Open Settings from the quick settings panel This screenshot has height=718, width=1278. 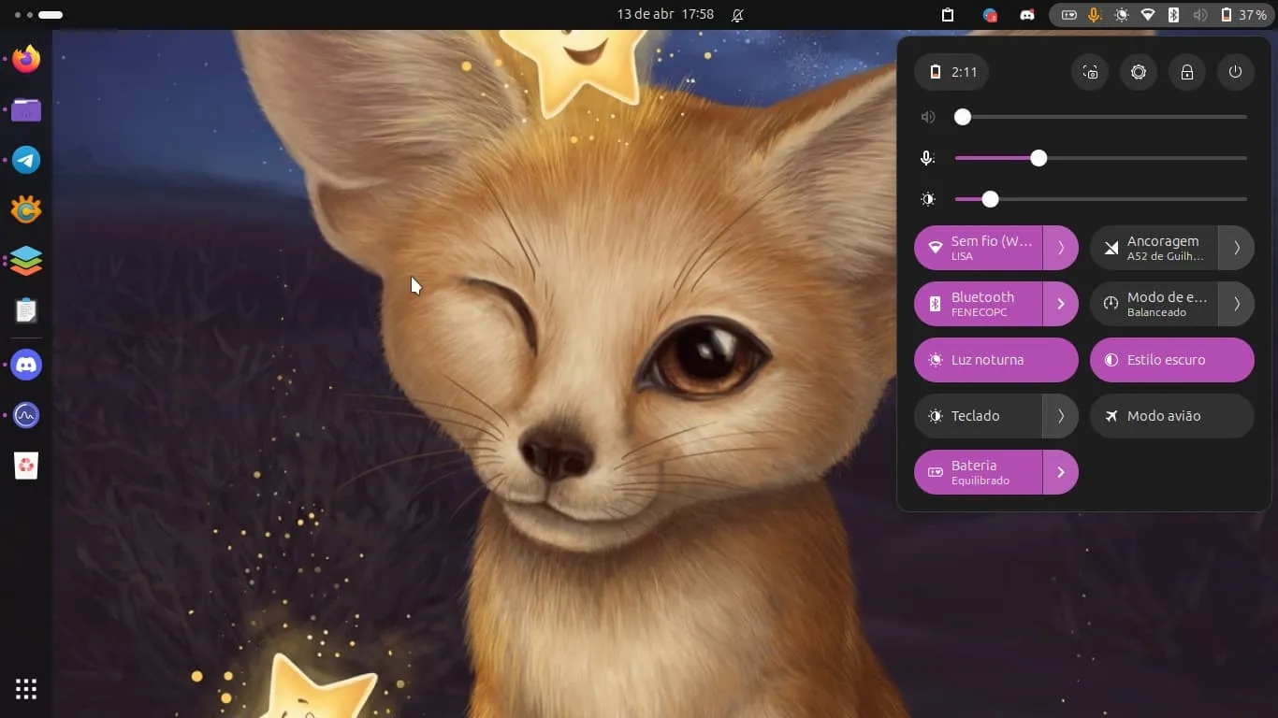[x=1139, y=72]
